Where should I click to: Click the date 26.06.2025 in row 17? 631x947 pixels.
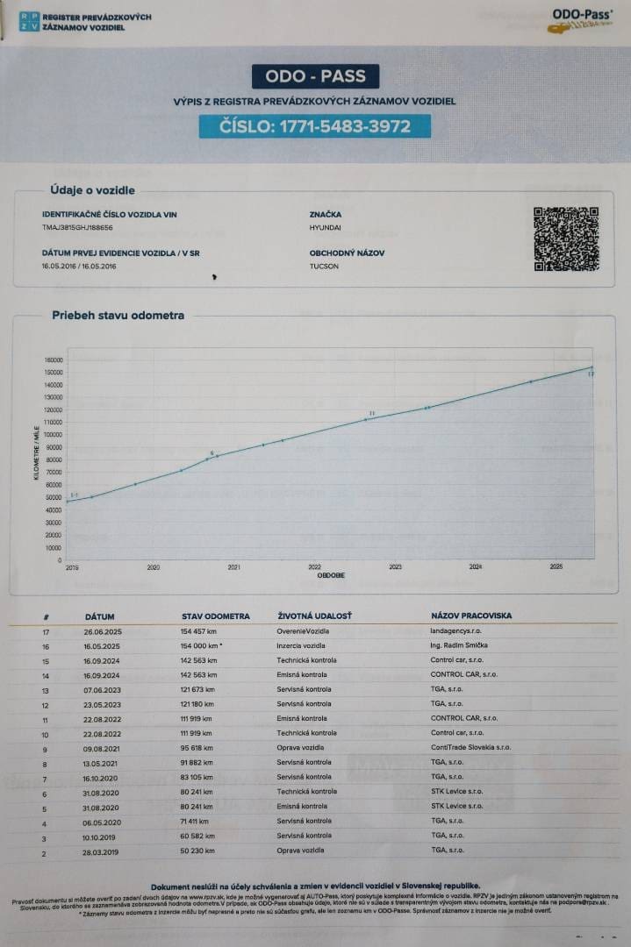[x=103, y=631]
